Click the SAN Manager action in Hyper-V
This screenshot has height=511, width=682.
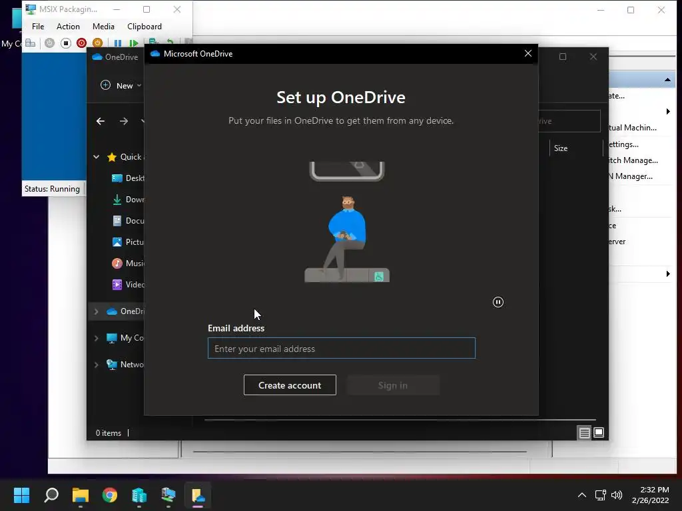coord(631,176)
